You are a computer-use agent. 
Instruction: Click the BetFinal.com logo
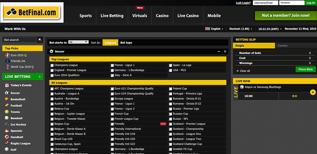tap(32, 13)
